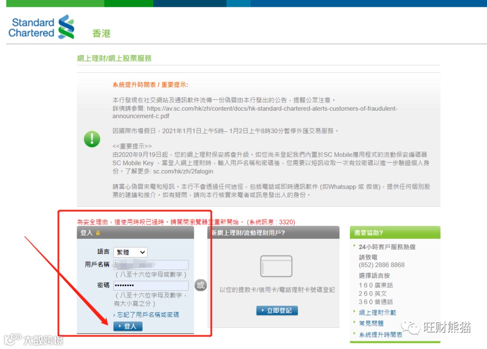The width and height of the screenshot is (487, 349).
Task: Open the 語言 language dropdown
Action: [x=130, y=252]
